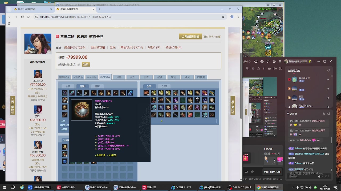Switch to NGP游戏平台 in taskbar
341x191 pixels.
(x=68, y=187)
